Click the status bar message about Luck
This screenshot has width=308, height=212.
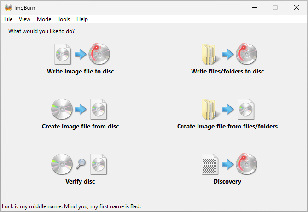[71, 206]
